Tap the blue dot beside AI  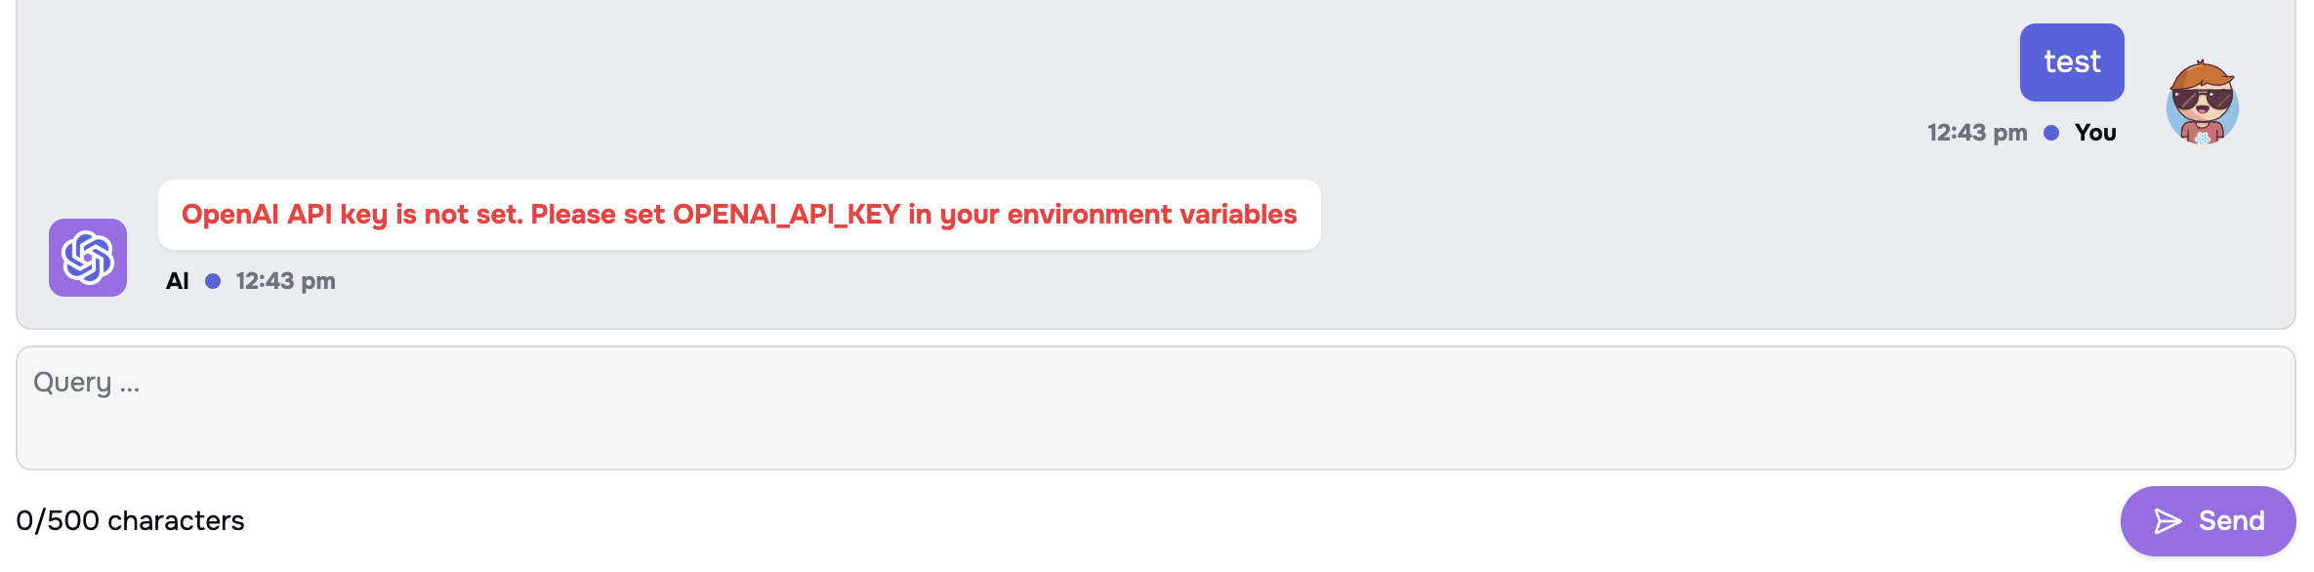coord(212,280)
